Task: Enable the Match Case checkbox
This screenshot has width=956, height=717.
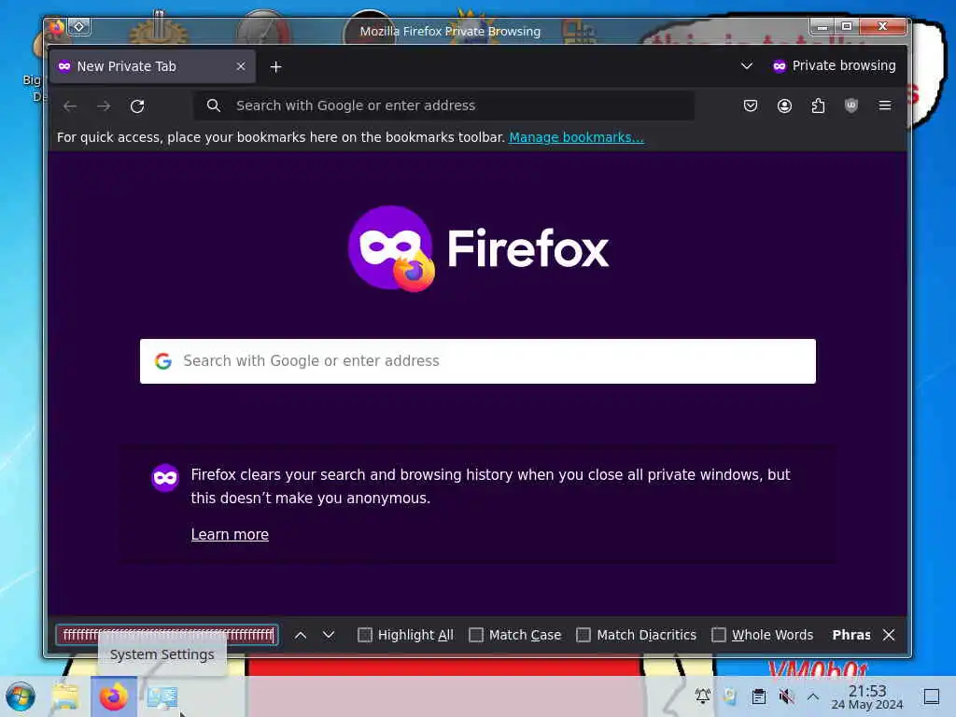Action: pyautogui.click(x=475, y=635)
